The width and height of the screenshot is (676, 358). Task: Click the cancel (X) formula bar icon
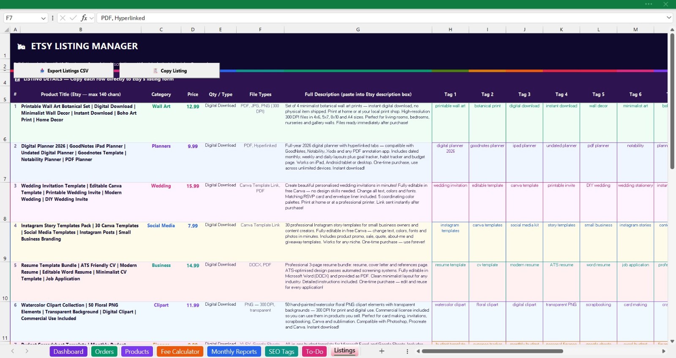tap(63, 18)
